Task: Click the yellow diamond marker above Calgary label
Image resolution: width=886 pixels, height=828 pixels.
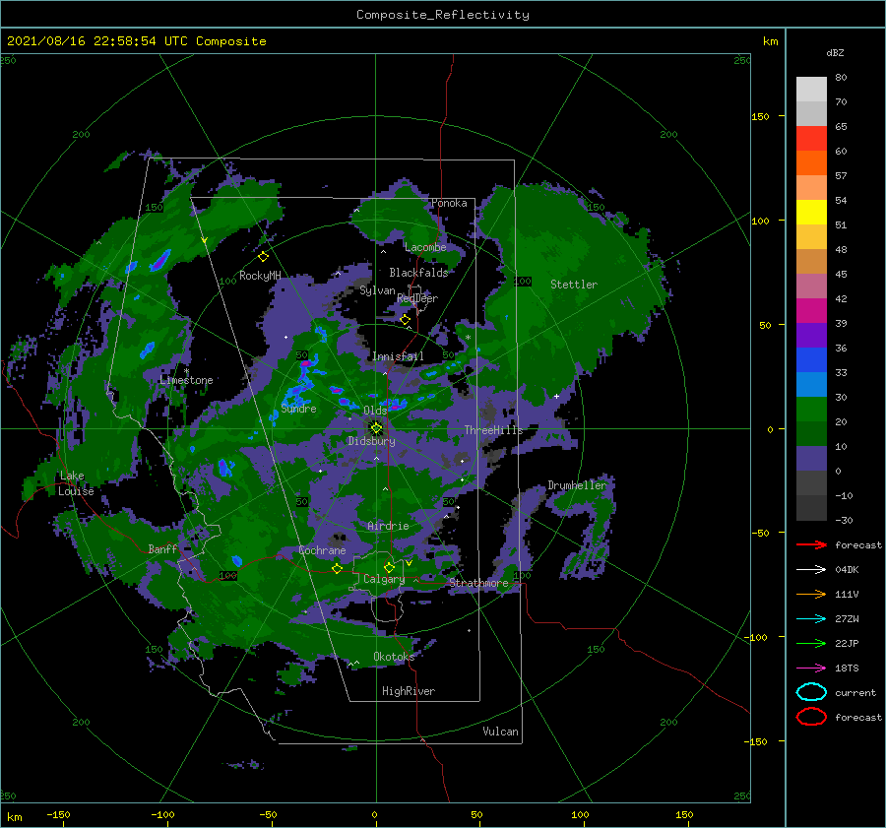Action: tap(389, 567)
